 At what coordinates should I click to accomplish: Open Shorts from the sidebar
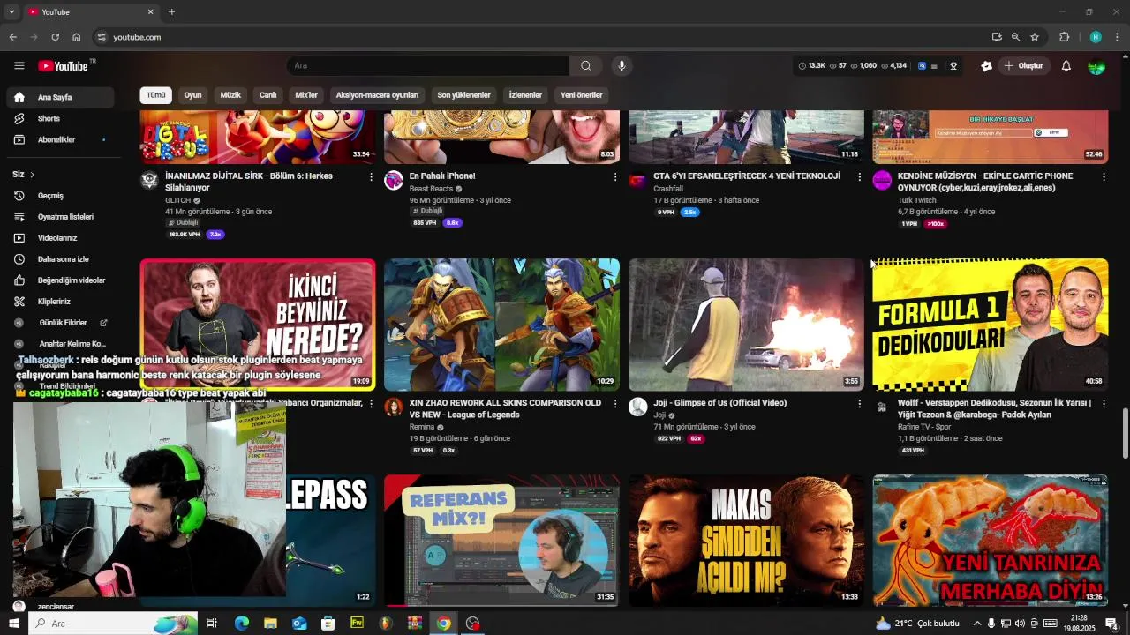tap(60, 118)
